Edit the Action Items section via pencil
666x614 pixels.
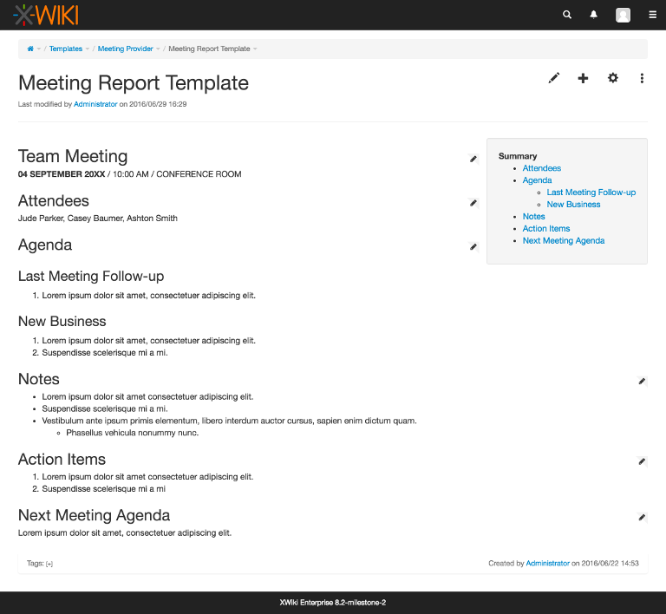click(x=643, y=461)
